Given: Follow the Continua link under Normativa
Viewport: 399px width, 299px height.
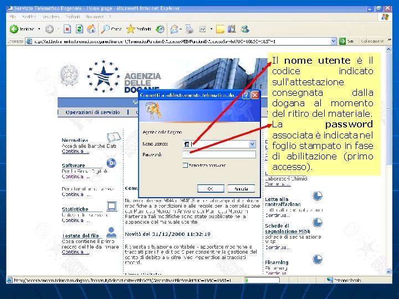Looking at the screenshot, I should click(x=75, y=151).
